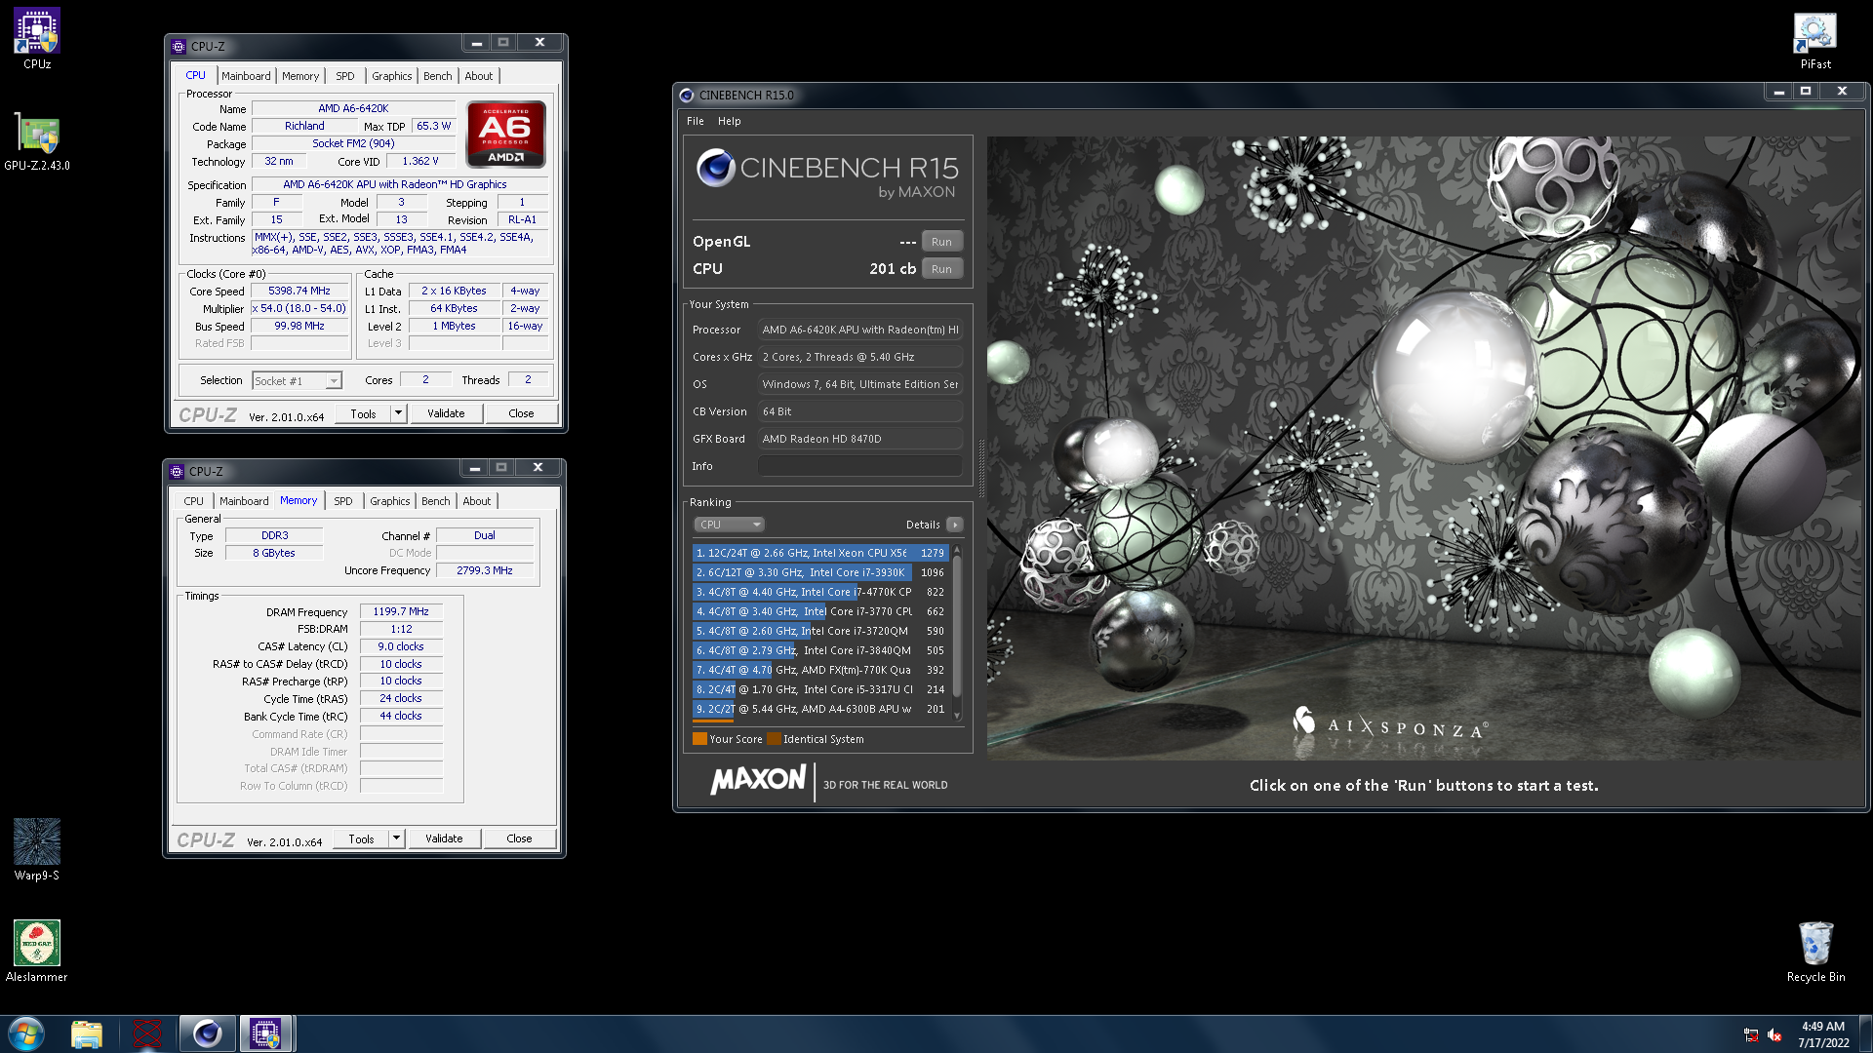1873x1053 pixels.
Task: Select ranking row Intel Xeon CPU X5
Action: click(819, 553)
